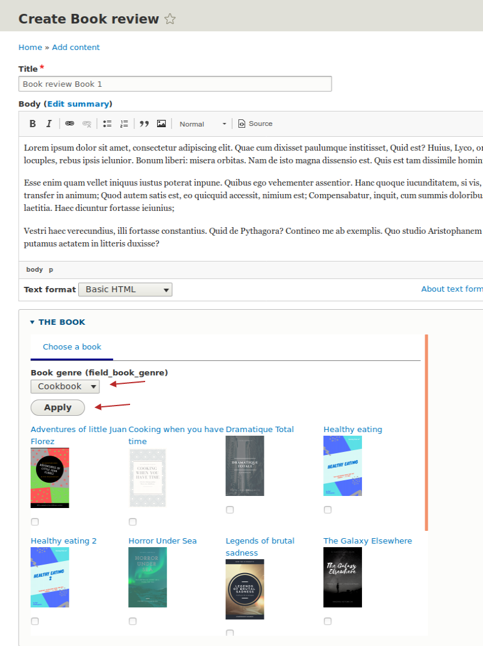483x646 pixels.
Task: Click the unlink icon
Action: [x=87, y=124]
